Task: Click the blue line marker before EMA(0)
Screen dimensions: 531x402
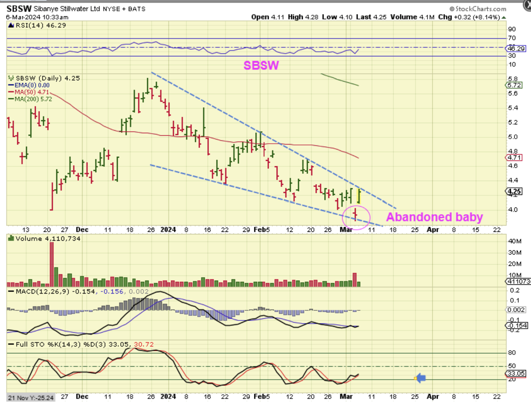Action: (11, 85)
